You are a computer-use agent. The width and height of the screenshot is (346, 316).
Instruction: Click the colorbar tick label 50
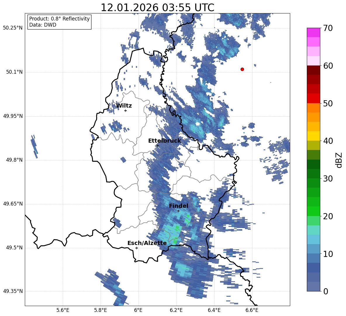tap(328, 103)
